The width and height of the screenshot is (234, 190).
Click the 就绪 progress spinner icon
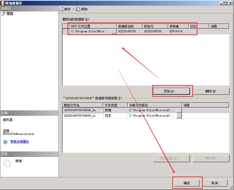pos(7,163)
